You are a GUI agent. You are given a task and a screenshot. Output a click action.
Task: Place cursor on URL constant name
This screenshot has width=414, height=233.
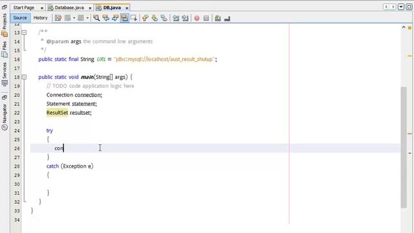pos(101,59)
